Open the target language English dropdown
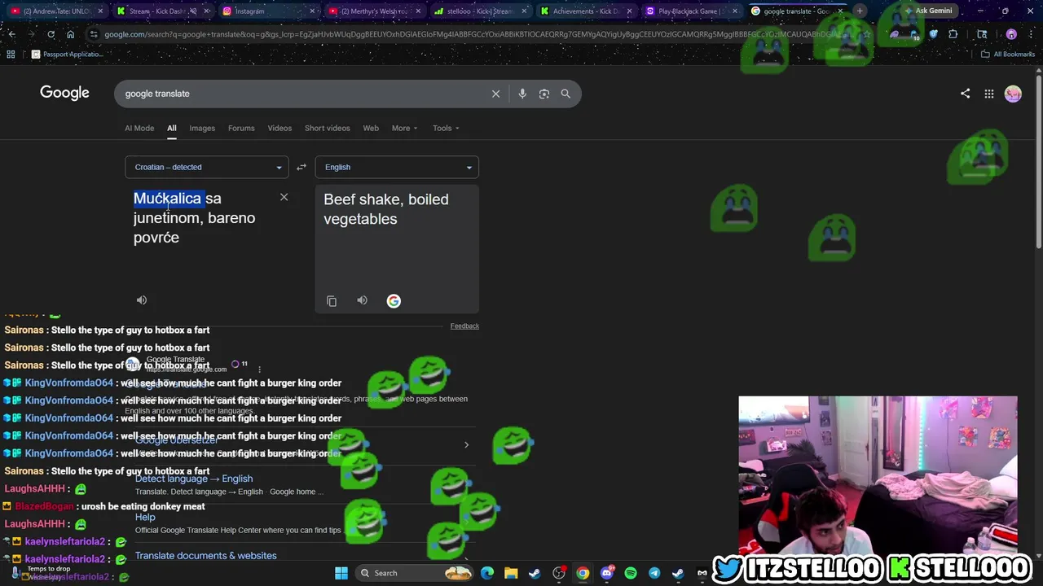1043x586 pixels. click(x=397, y=167)
